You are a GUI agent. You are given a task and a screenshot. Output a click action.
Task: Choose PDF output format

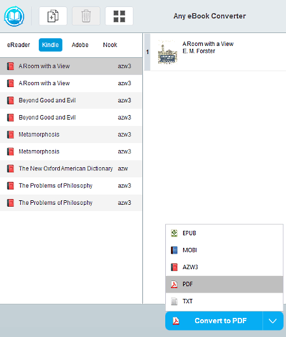[224, 284]
